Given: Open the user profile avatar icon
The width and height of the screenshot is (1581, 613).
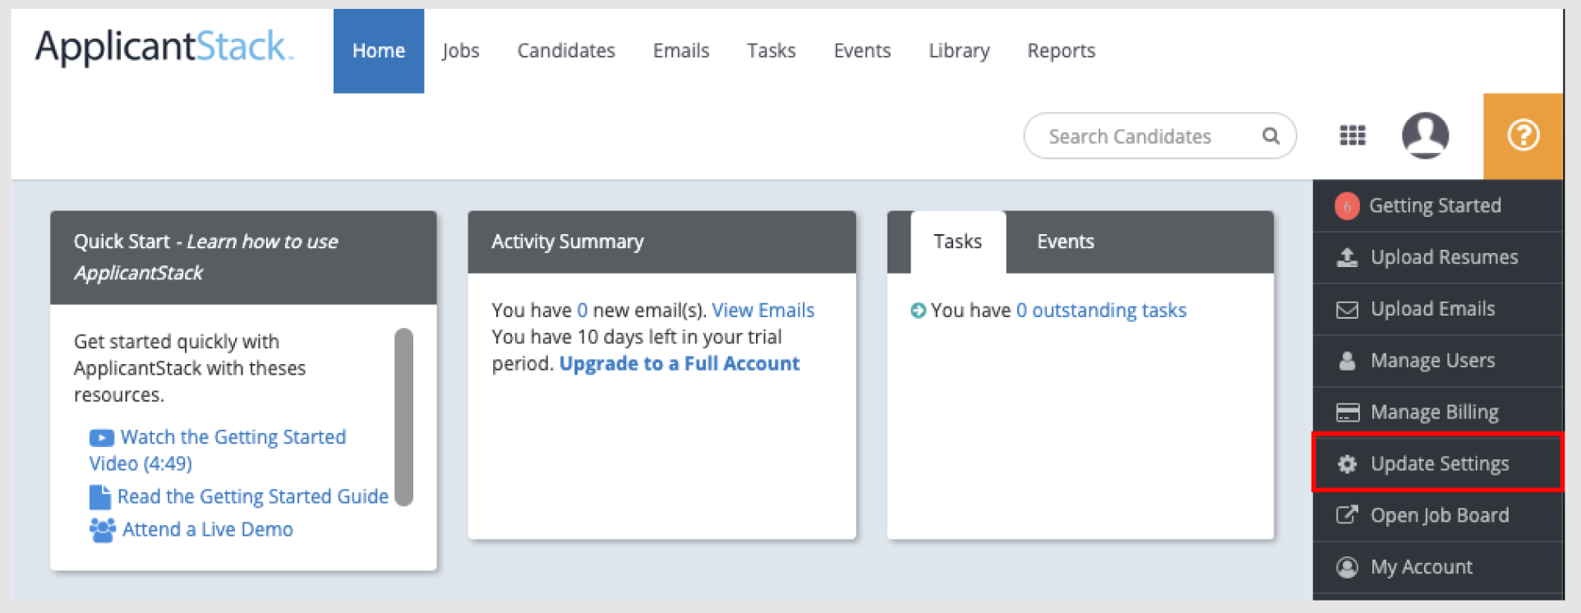Looking at the screenshot, I should [x=1425, y=136].
